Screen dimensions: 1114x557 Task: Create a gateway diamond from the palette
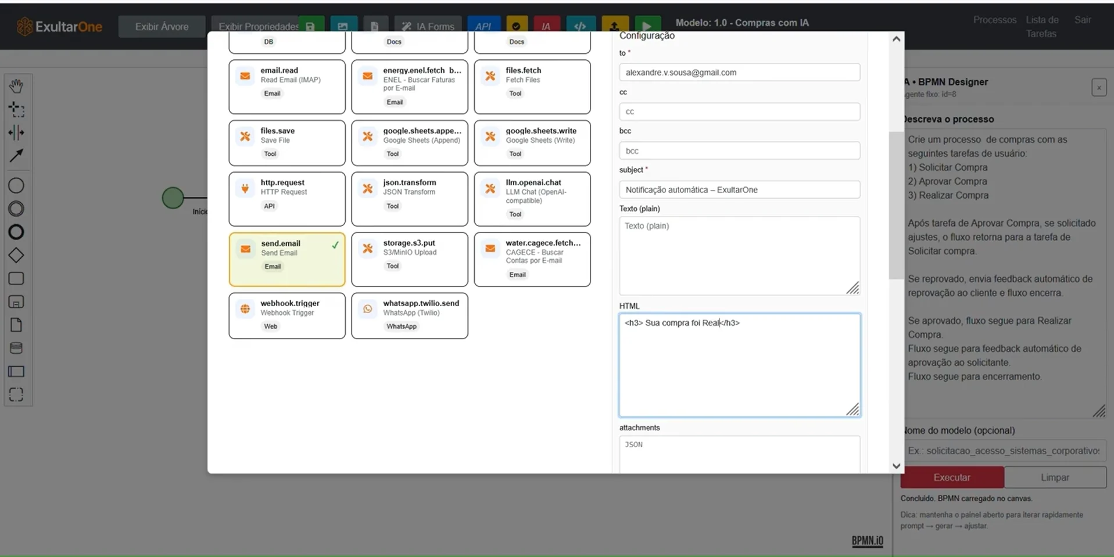pos(16,255)
